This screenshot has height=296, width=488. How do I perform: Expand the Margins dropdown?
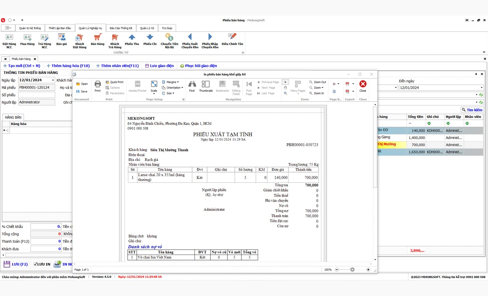pyautogui.click(x=172, y=82)
